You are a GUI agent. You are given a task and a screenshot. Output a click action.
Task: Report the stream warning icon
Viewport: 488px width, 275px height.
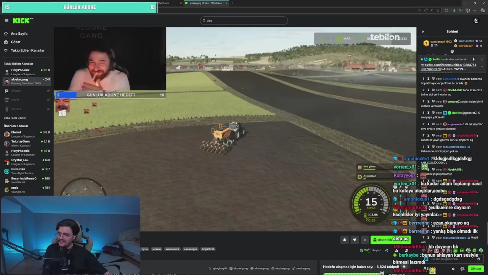tap(396, 251)
